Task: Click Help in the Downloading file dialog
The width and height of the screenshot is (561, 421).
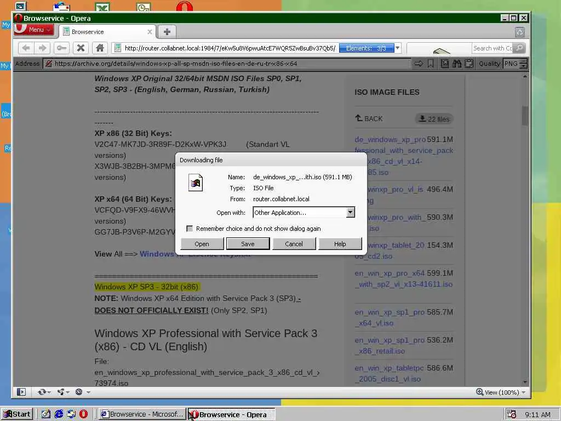Action: (340, 244)
